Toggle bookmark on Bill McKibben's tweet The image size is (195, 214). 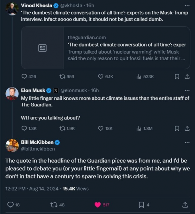(x=141, y=205)
